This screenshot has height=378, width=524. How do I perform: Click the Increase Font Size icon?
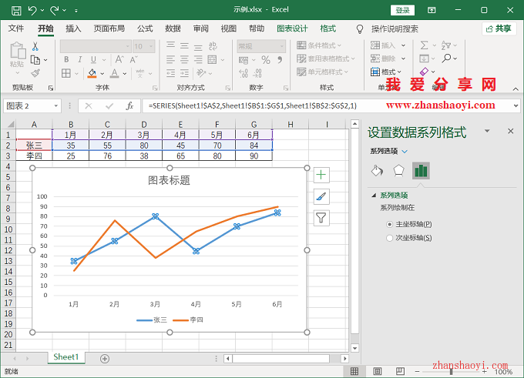(119, 59)
